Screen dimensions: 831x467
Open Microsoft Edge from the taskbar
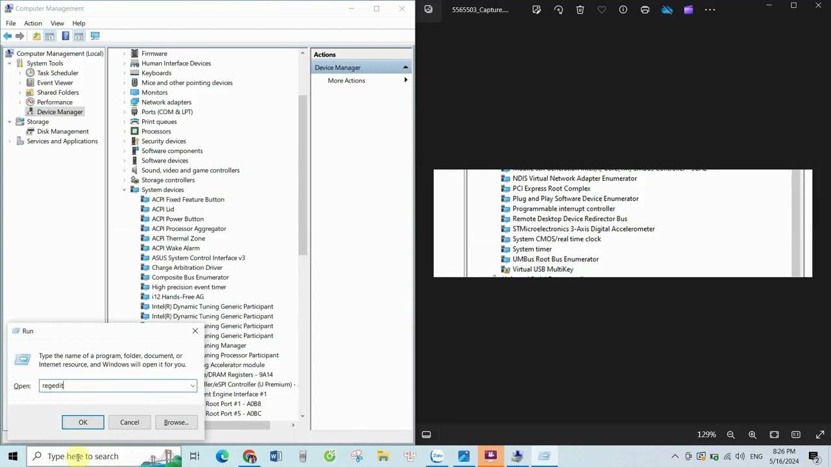tap(223, 456)
